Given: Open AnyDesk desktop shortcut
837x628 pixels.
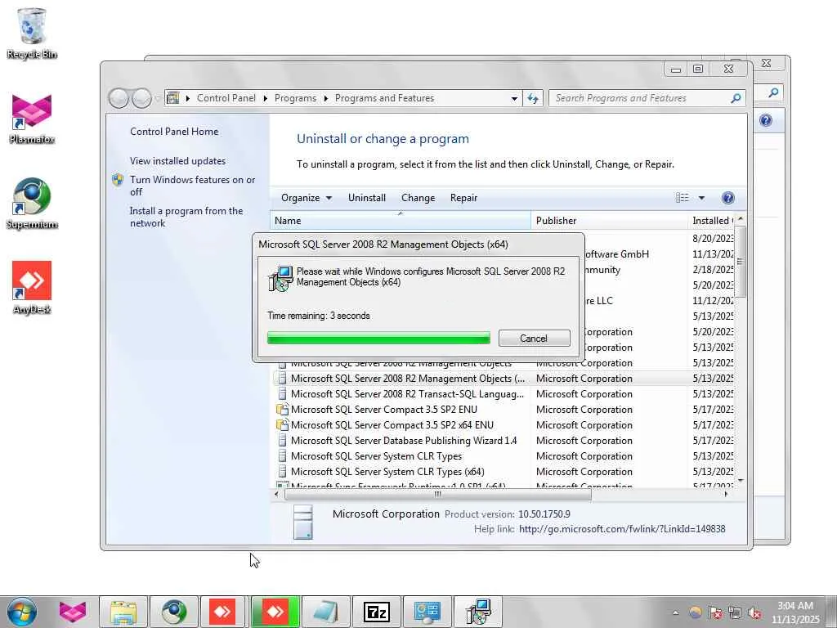Looking at the screenshot, I should click(32, 288).
